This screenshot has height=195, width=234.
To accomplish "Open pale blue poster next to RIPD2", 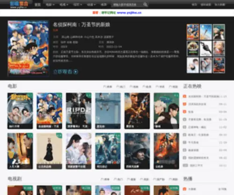I will point(108,111).
